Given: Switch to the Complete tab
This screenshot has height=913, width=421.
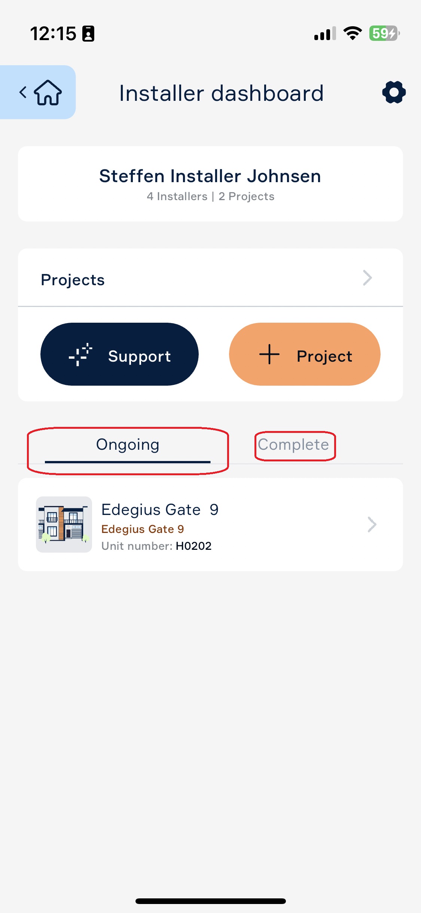Looking at the screenshot, I should tap(293, 445).
